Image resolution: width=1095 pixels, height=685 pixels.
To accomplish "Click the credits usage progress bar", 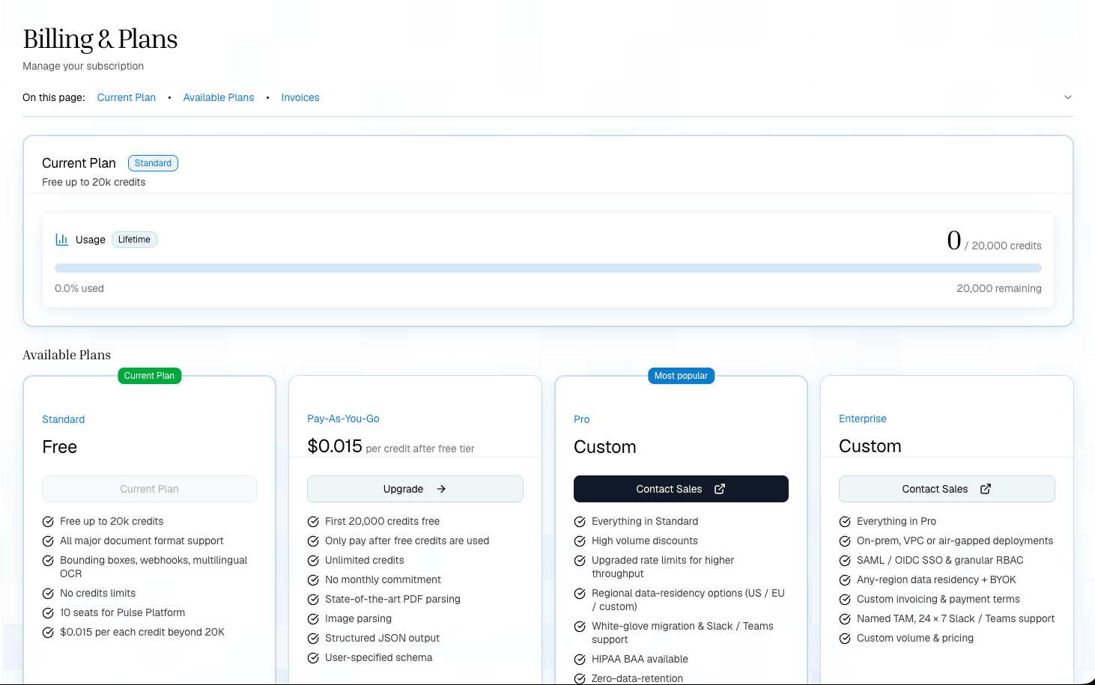I will (548, 268).
